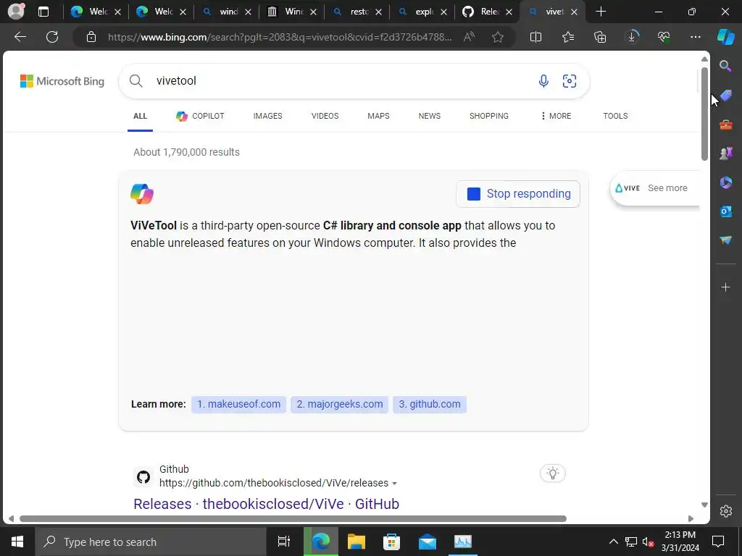This screenshot has height=556, width=742.
Task: Open the Collections icon
Action: (600, 37)
